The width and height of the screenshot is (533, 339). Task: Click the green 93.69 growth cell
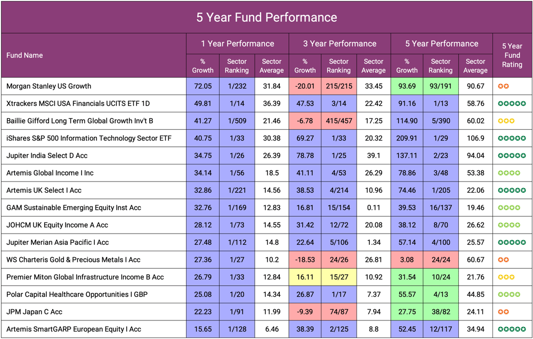point(407,86)
